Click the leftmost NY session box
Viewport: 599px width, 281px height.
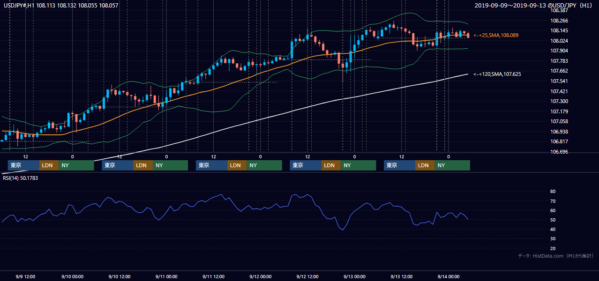click(76, 165)
